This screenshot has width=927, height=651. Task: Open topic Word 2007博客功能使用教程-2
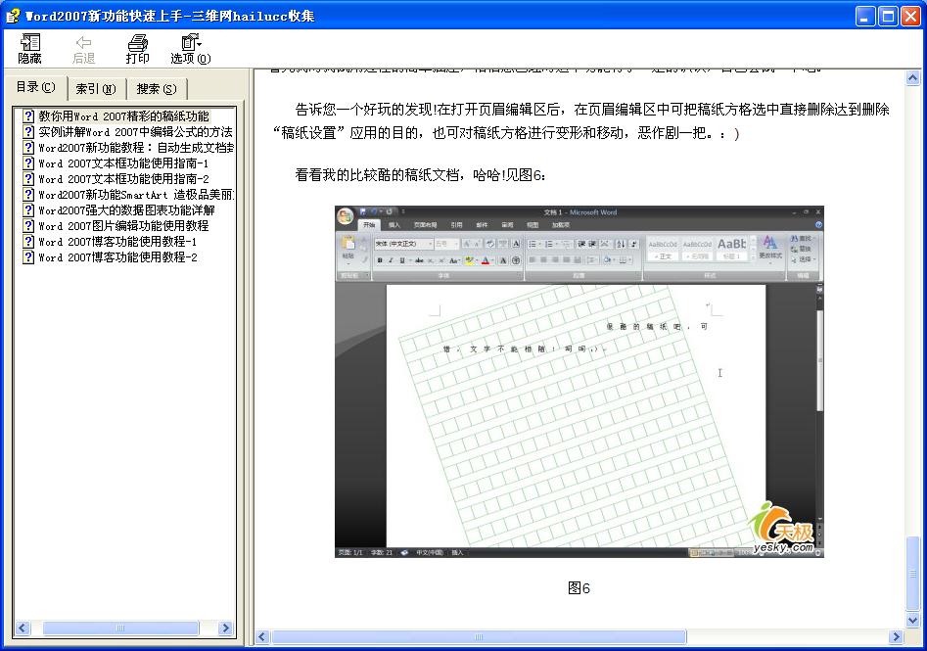[x=117, y=257]
